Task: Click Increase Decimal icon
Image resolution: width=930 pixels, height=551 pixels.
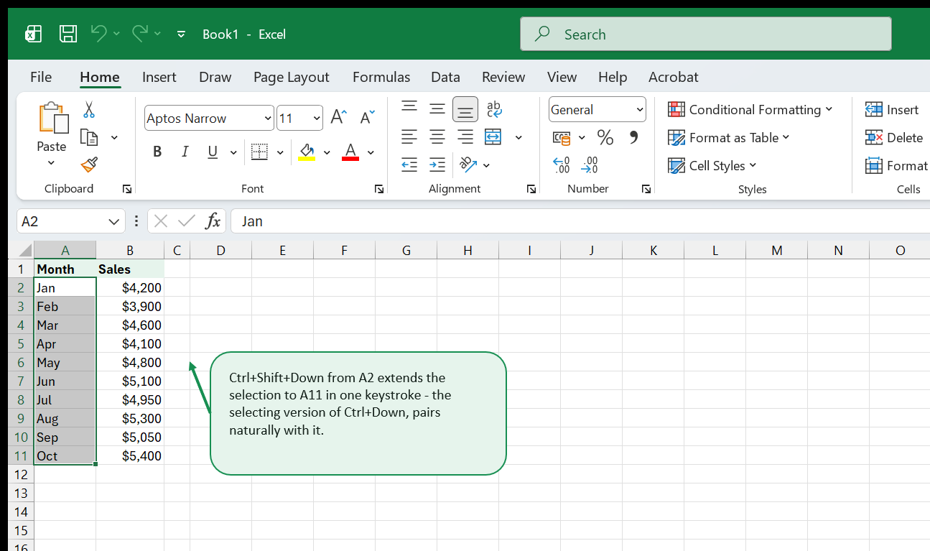Action: point(562,165)
